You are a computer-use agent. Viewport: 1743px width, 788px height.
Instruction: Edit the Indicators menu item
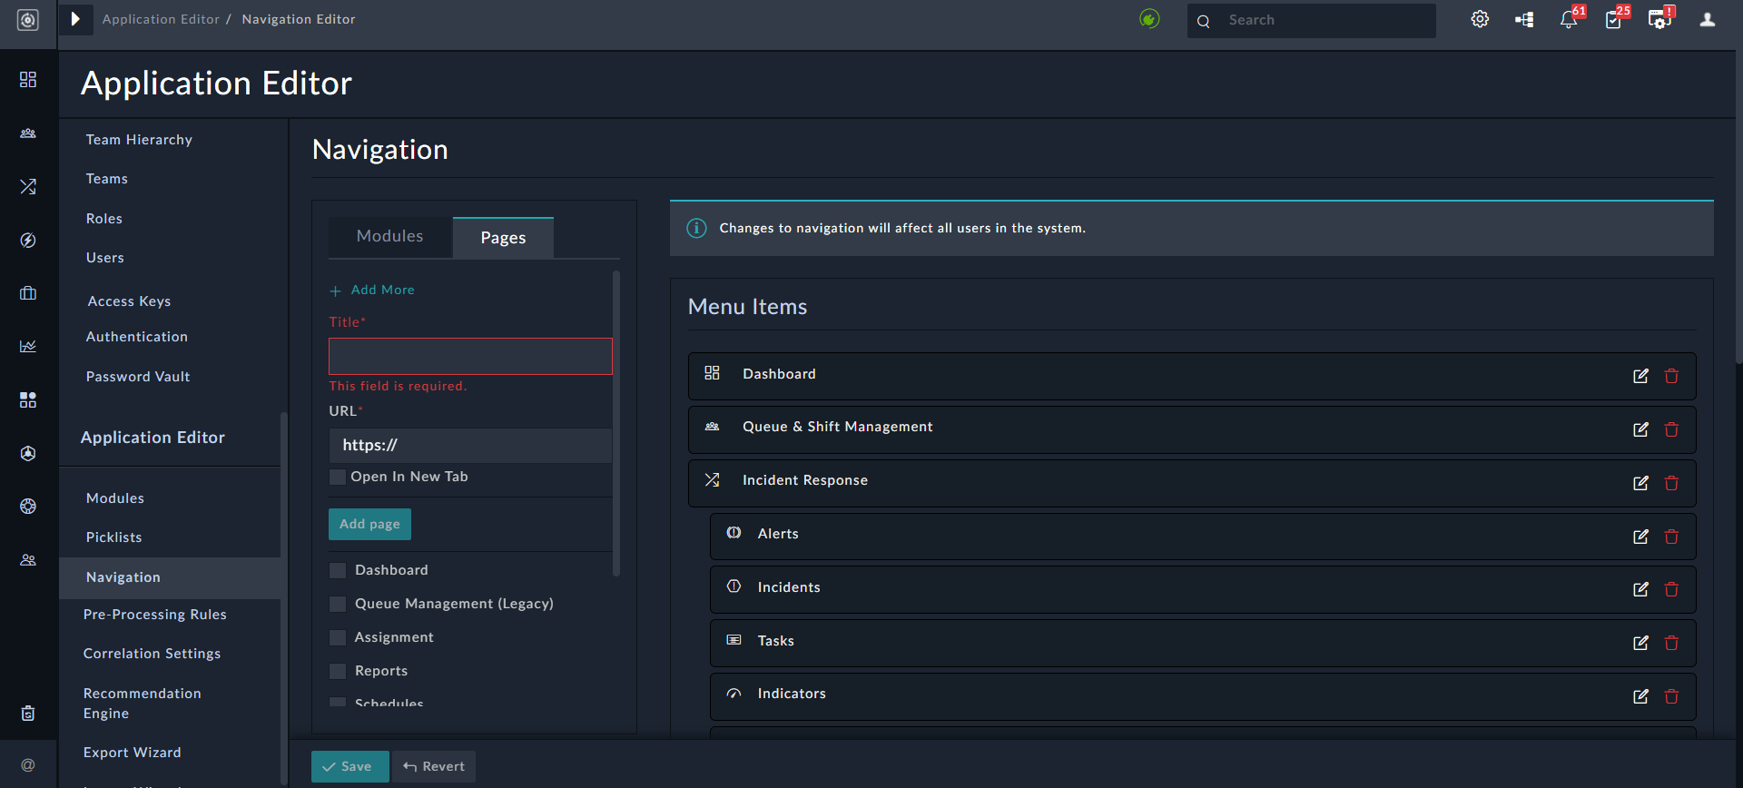[x=1640, y=696]
